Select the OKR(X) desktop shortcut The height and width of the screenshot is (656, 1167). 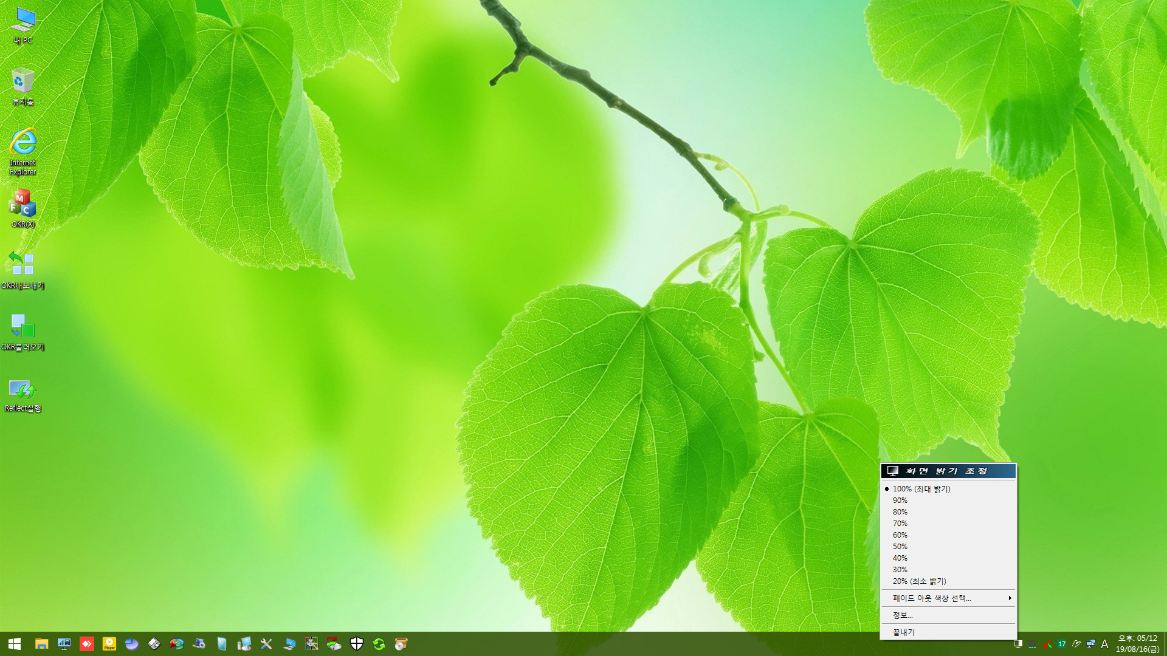[23, 208]
